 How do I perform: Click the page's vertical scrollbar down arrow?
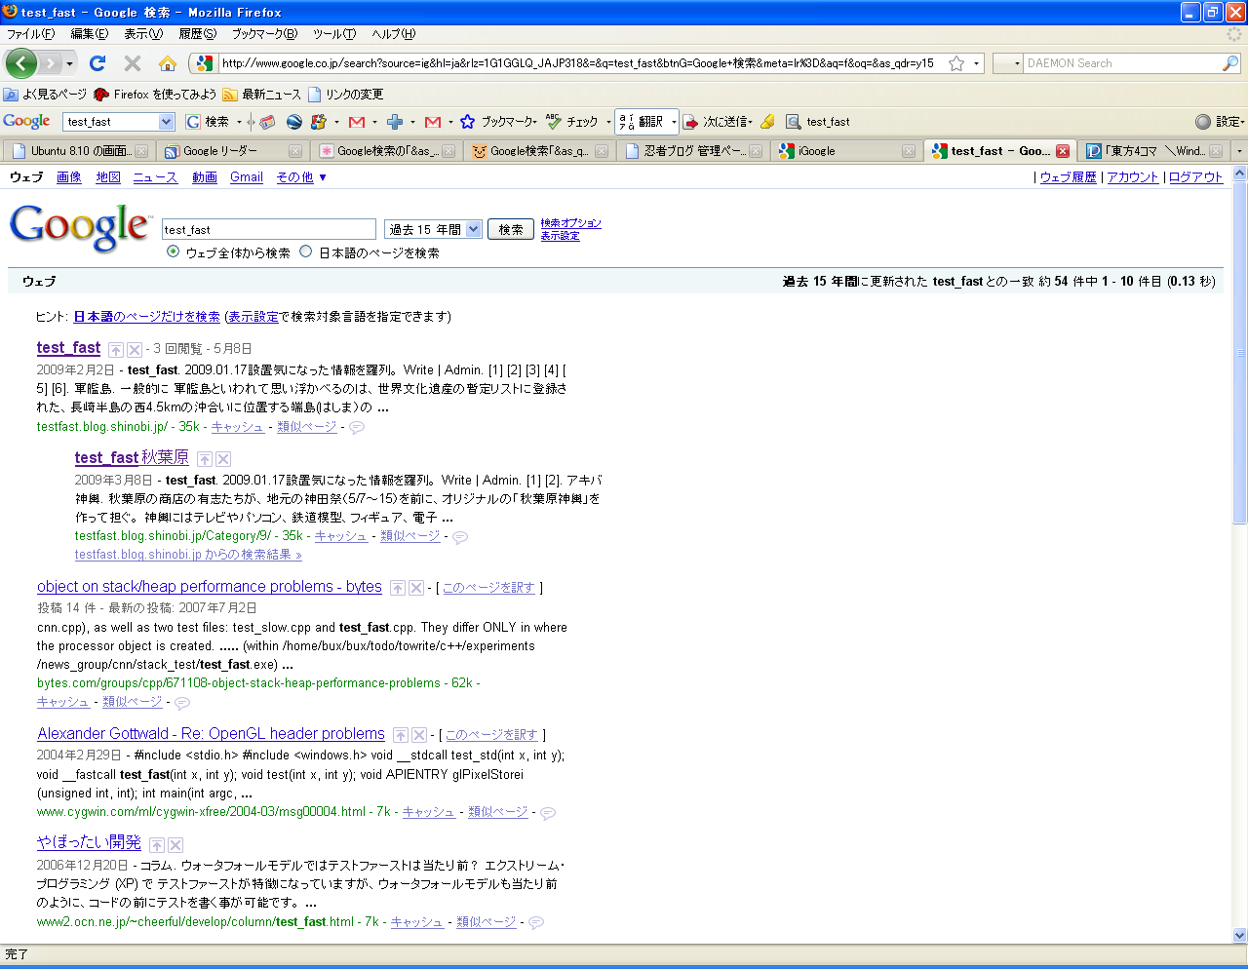(x=1240, y=935)
